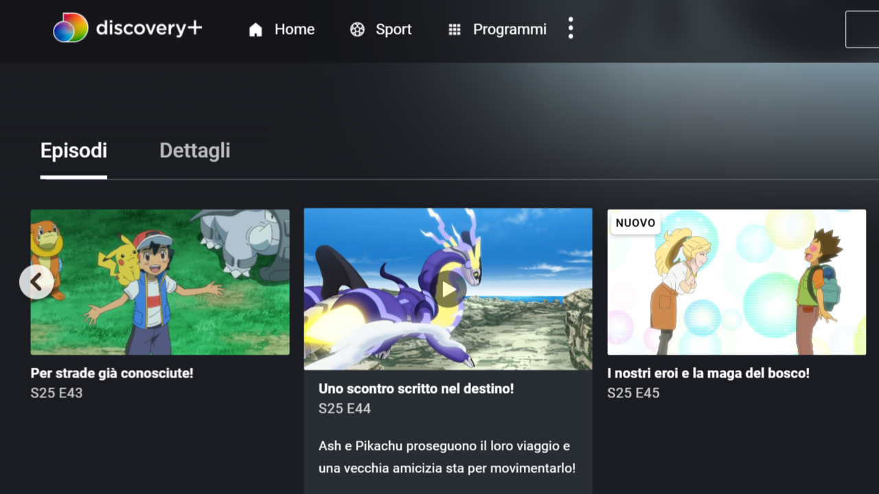
Task: Click the Programmi grid icon
Action: coord(454,30)
